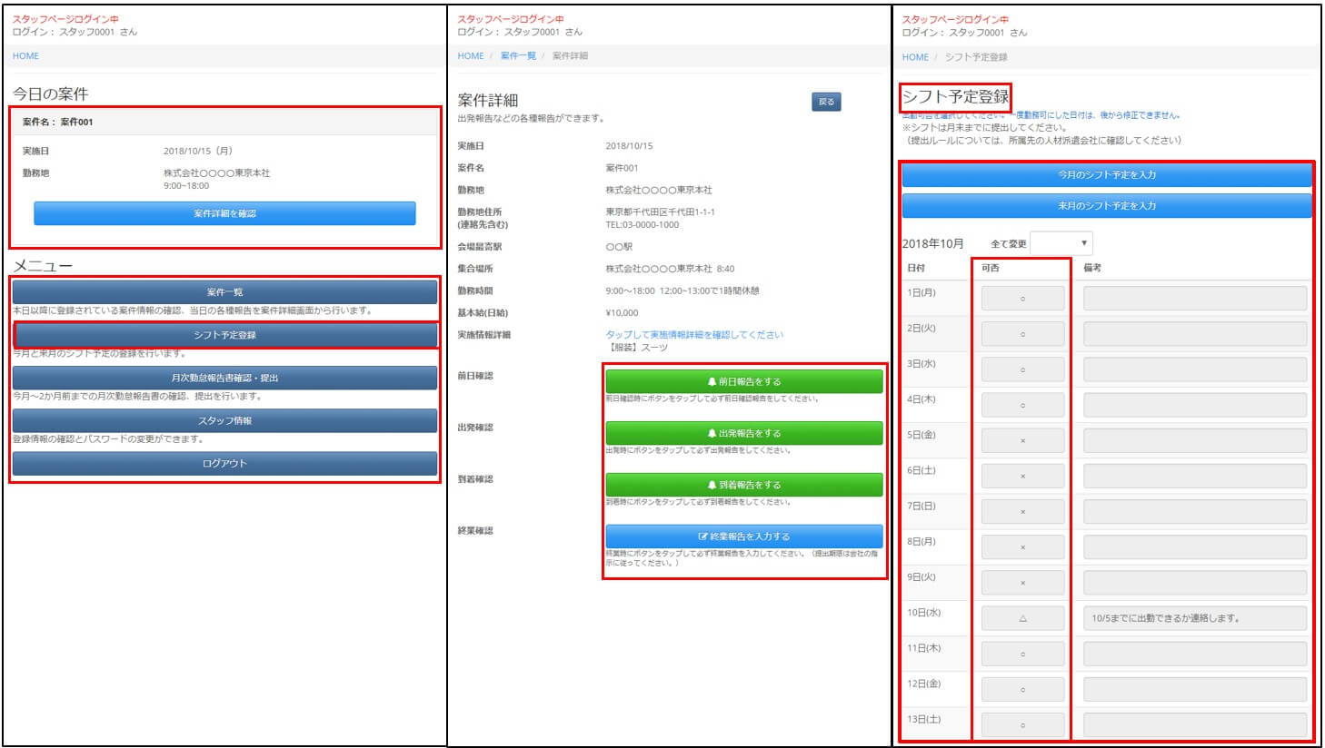Click the 備考 field for 5日(金)
The width and height of the screenshot is (1325, 748).
[1195, 440]
